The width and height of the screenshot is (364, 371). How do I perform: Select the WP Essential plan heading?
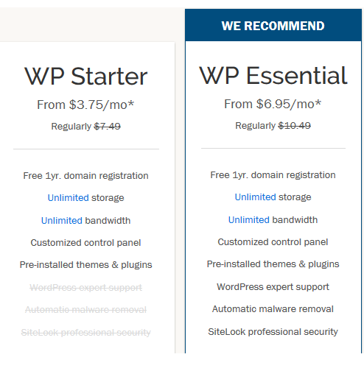[273, 76]
